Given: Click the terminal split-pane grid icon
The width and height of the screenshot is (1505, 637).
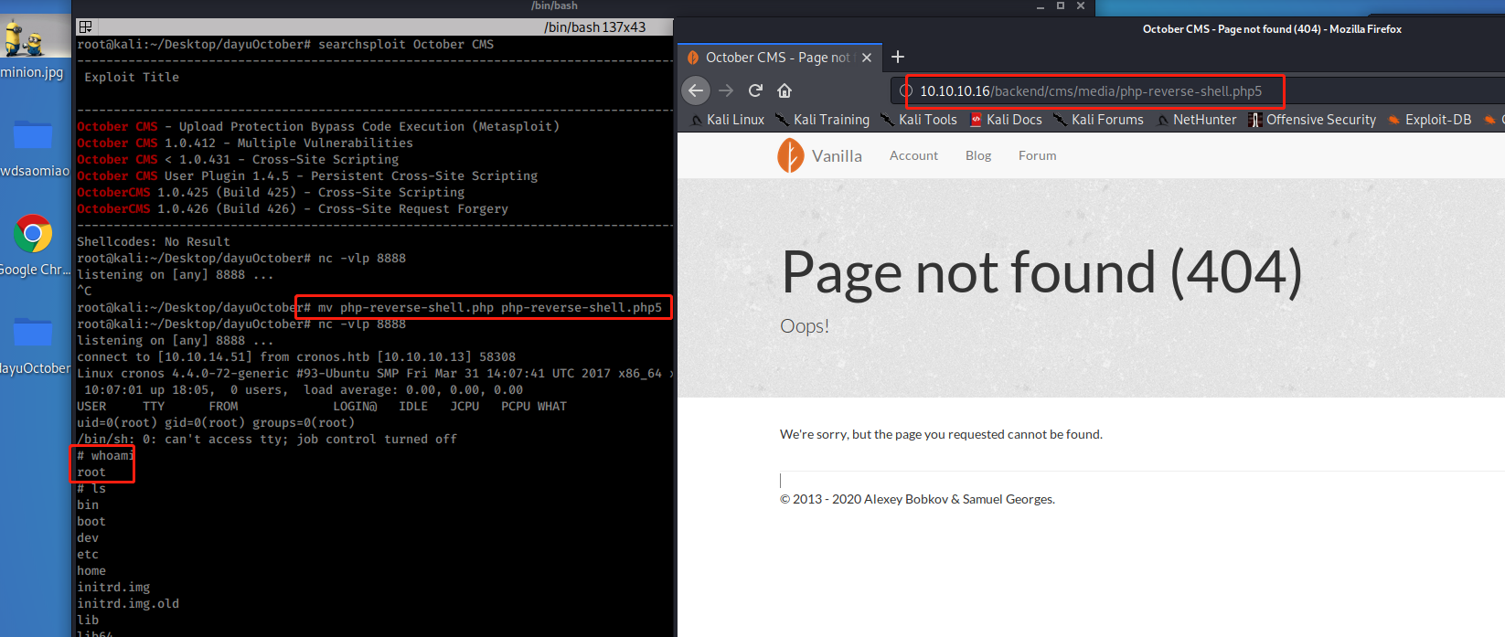Looking at the screenshot, I should pos(85,27).
